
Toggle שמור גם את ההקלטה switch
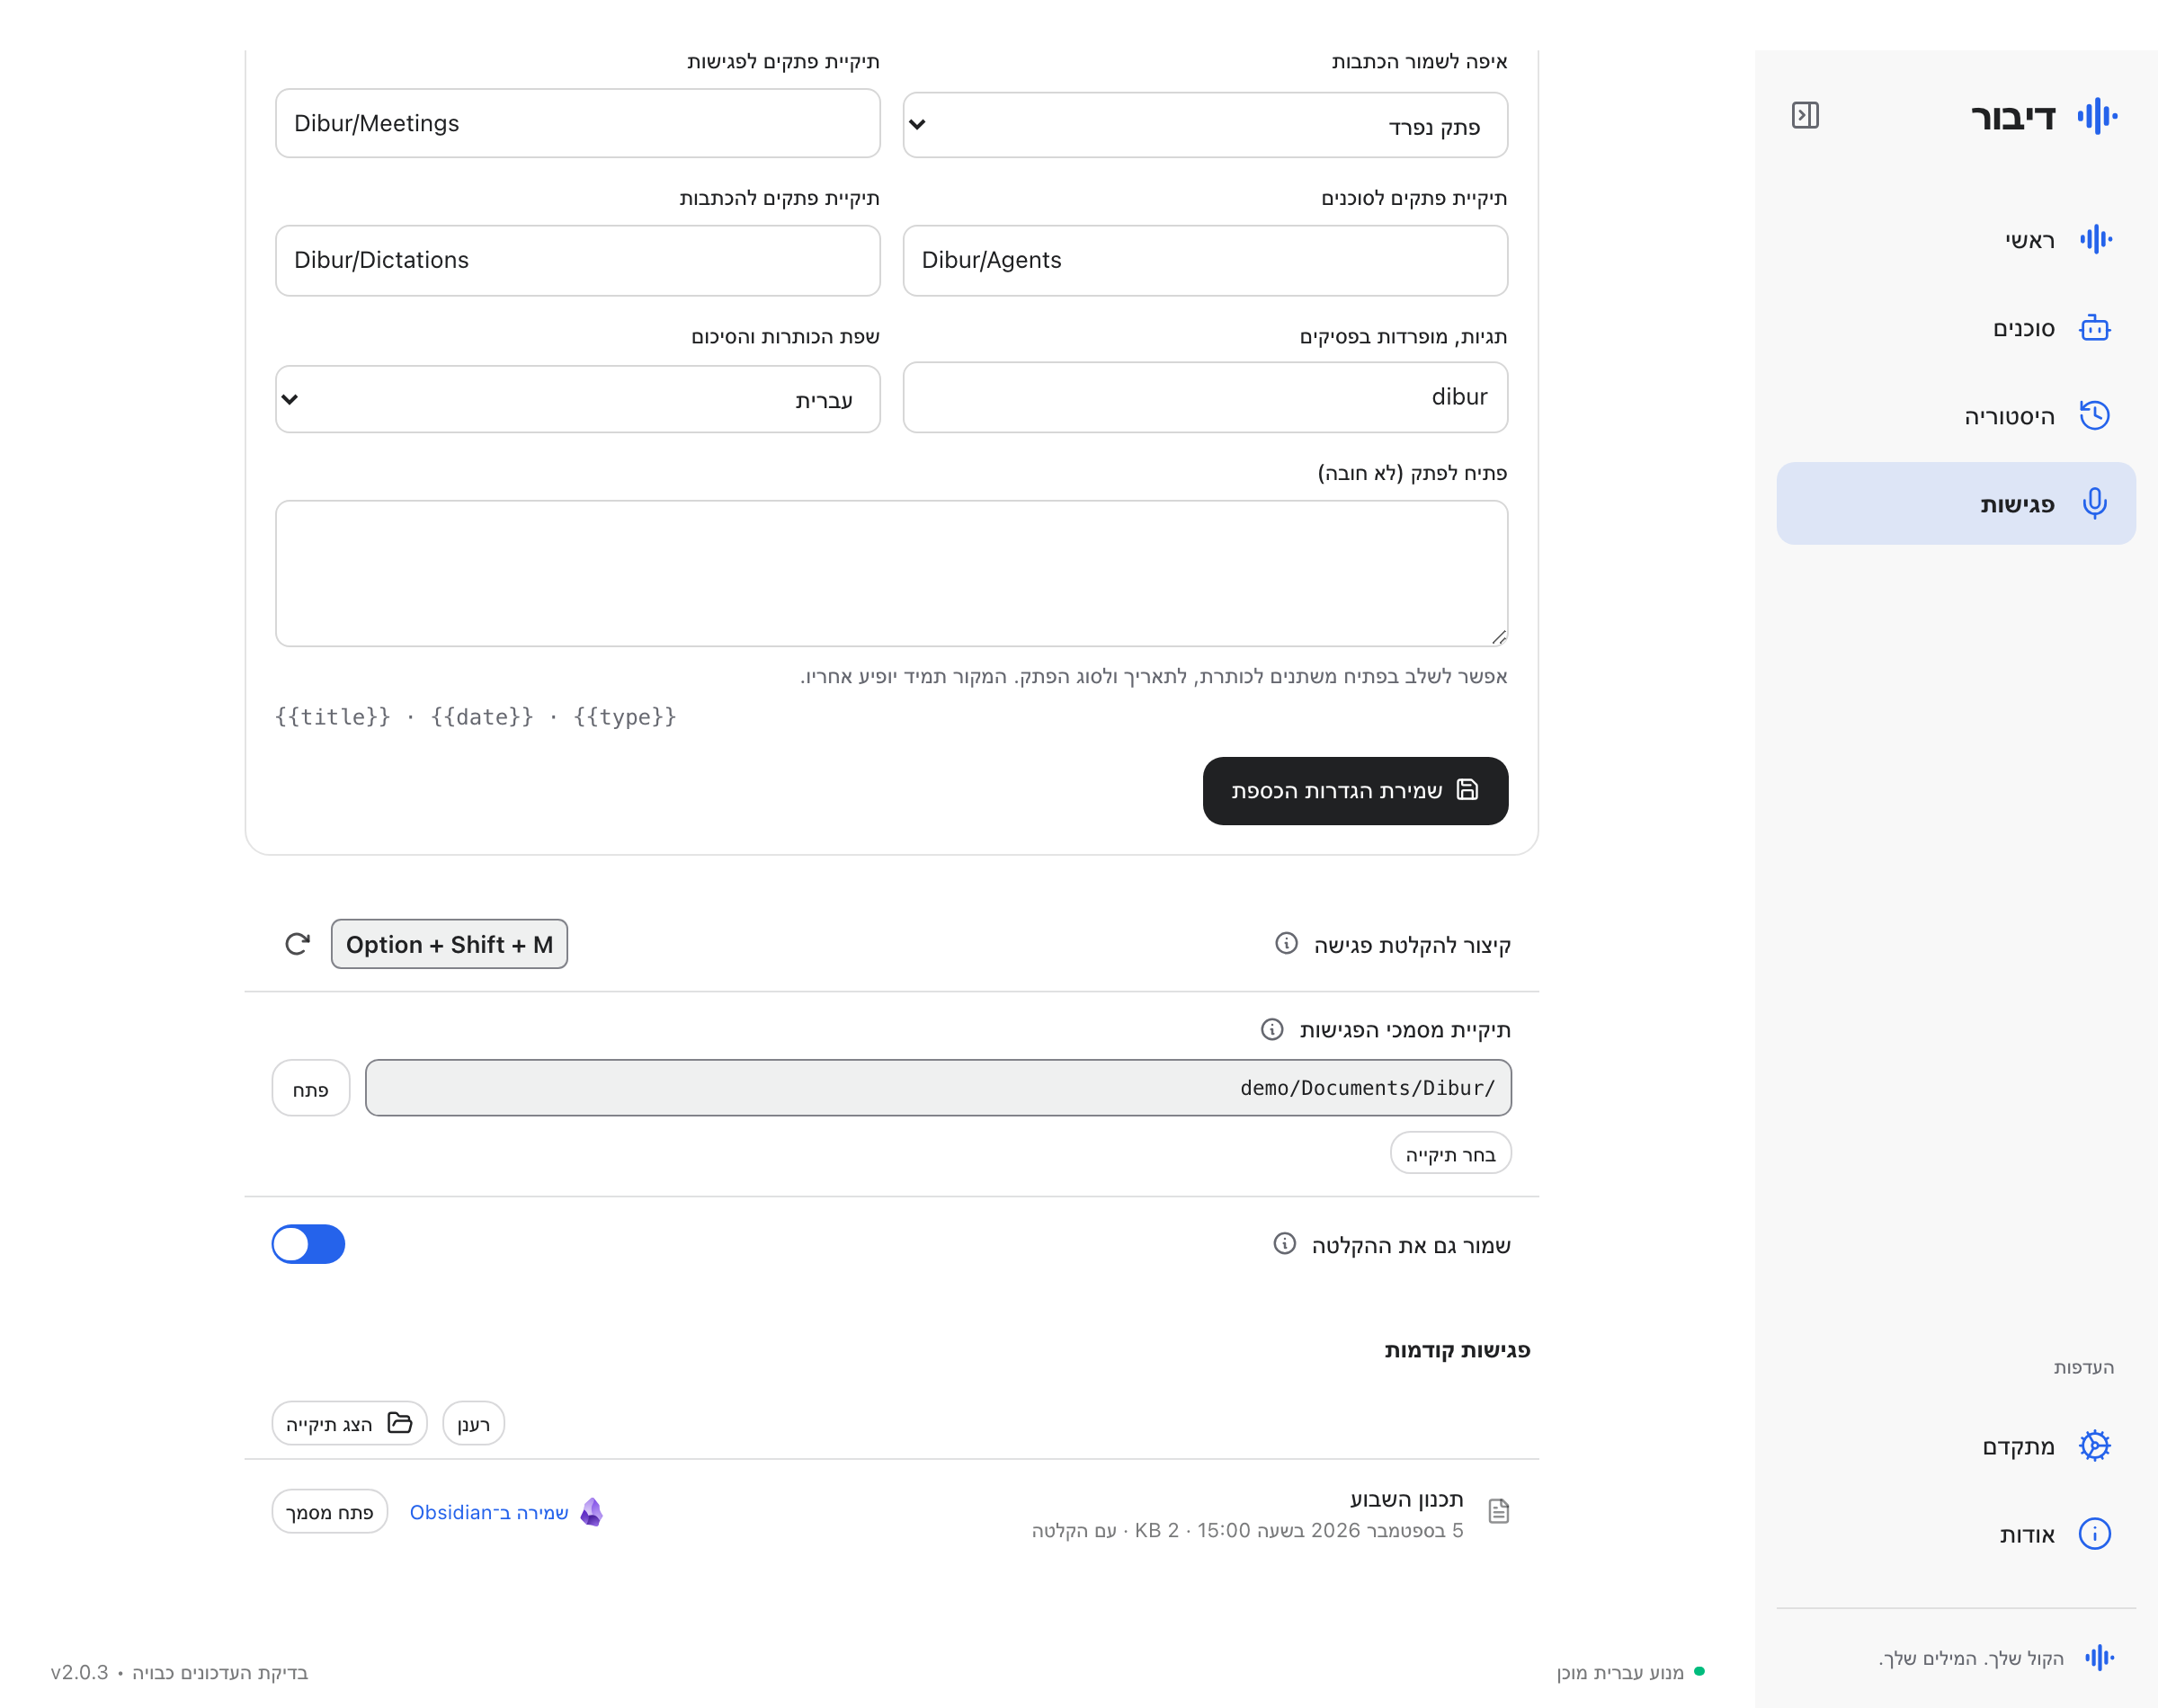point(308,1244)
